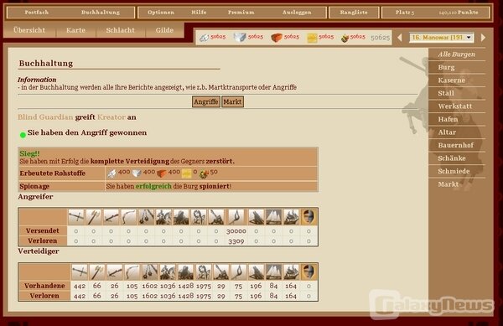Click the battle axe icon in Angreifer table
Viewport: 503px width, 326px height.
pos(94,217)
